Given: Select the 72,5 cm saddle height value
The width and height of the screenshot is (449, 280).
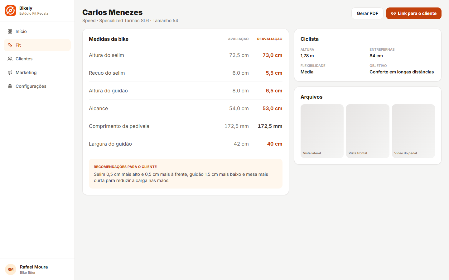Looking at the screenshot, I should (x=239, y=55).
